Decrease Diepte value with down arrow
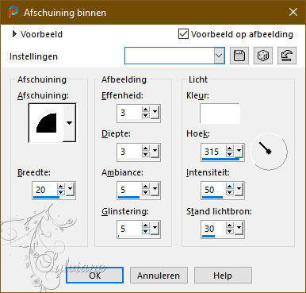 pos(146,154)
